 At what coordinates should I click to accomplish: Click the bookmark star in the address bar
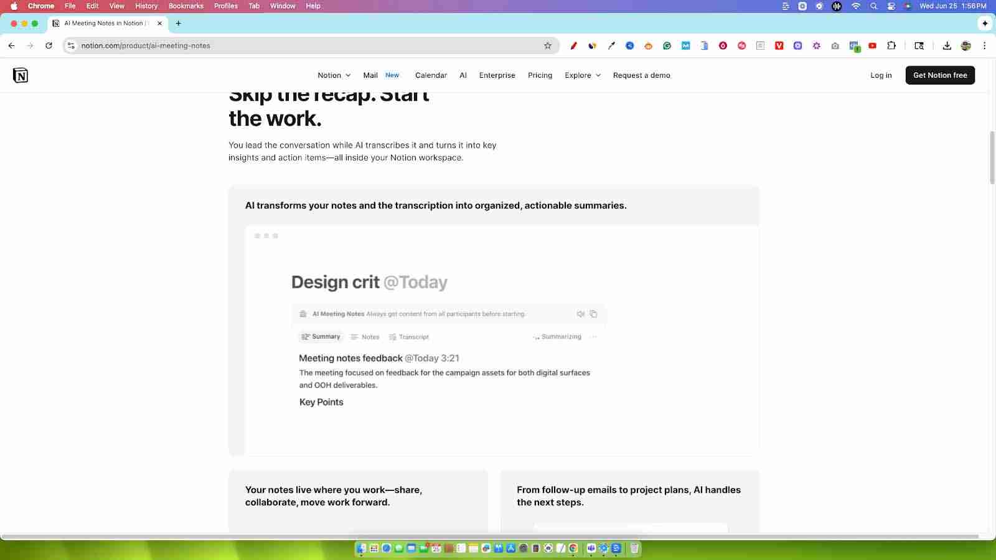547,45
